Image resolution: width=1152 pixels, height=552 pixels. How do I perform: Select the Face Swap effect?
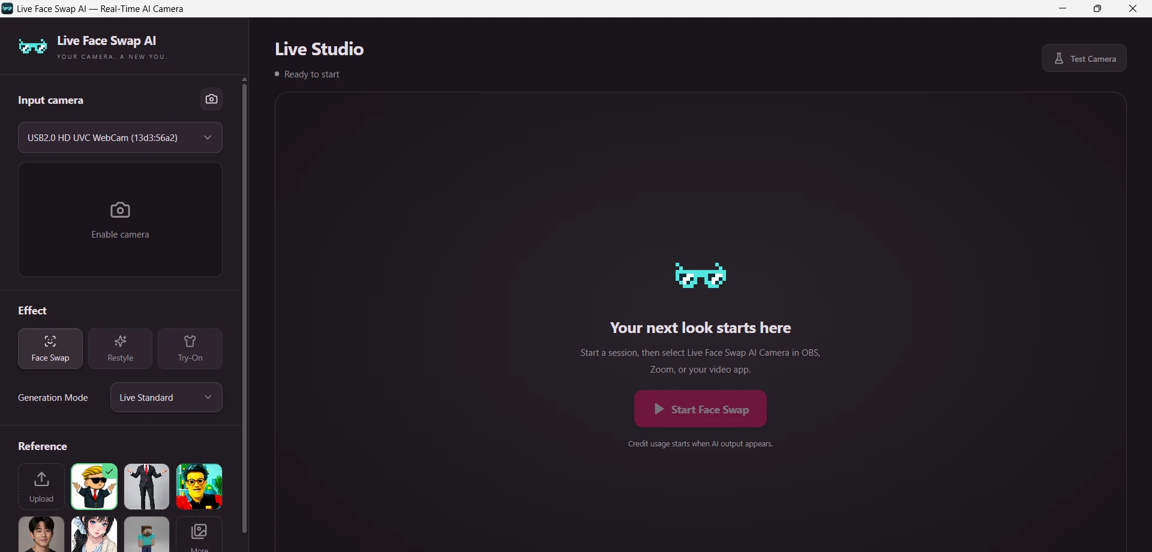(x=50, y=349)
